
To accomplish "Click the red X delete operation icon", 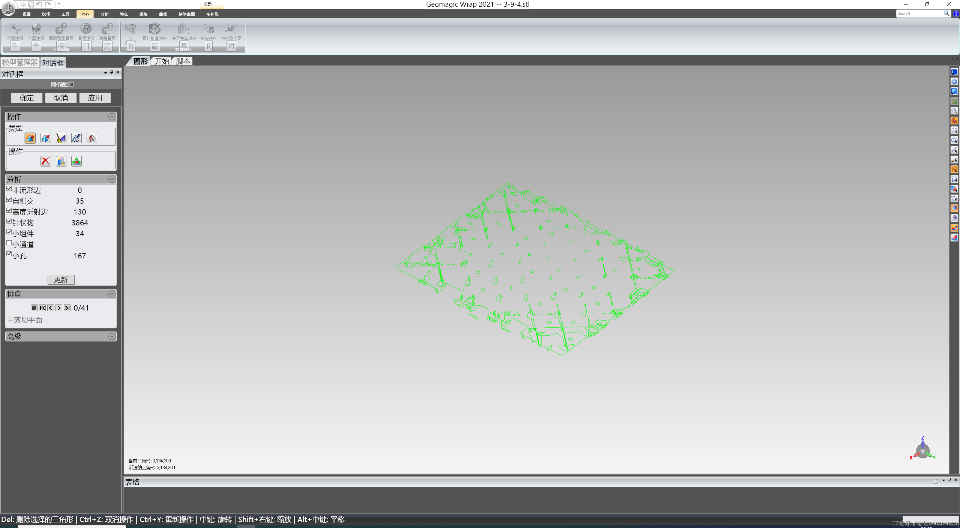I will [46, 161].
